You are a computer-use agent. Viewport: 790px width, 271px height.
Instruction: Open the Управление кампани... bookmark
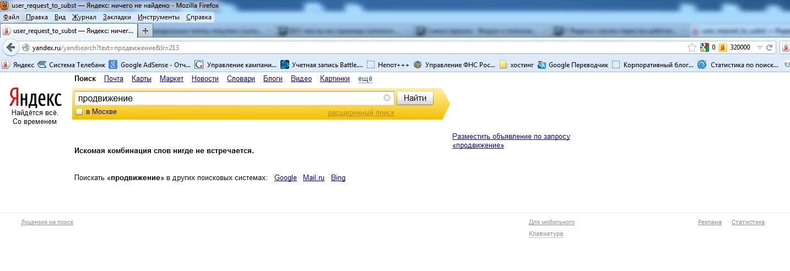(x=236, y=64)
